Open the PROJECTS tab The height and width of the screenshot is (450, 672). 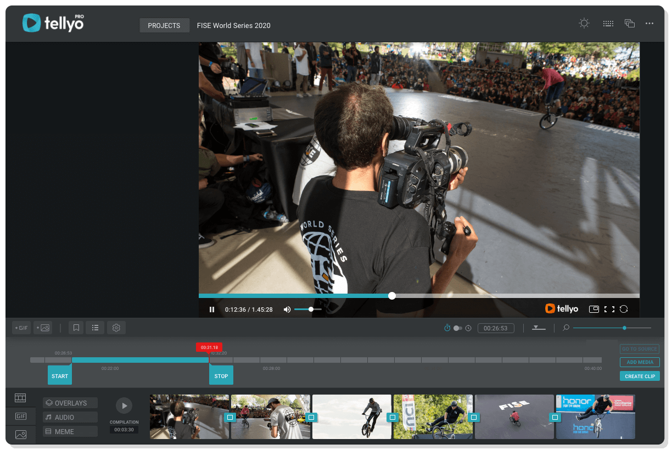[x=164, y=25]
